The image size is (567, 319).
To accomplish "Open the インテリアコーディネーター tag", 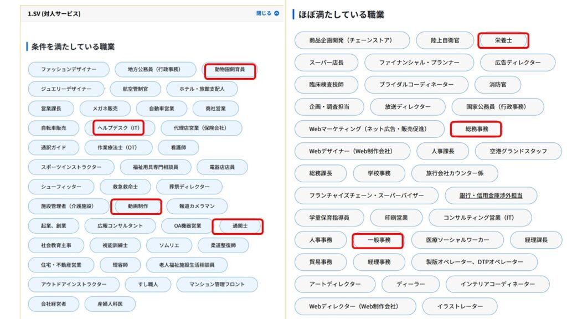I will tap(497, 284).
